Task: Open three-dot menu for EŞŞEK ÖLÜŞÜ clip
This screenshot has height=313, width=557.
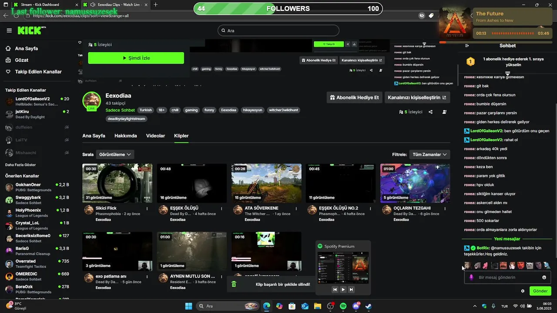Action: [221, 209]
